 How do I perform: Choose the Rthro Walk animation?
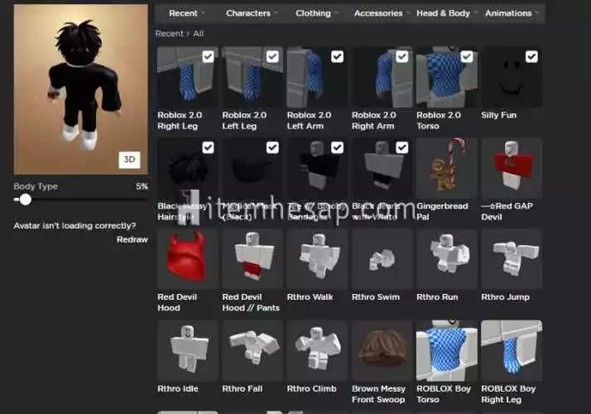pos(317,259)
